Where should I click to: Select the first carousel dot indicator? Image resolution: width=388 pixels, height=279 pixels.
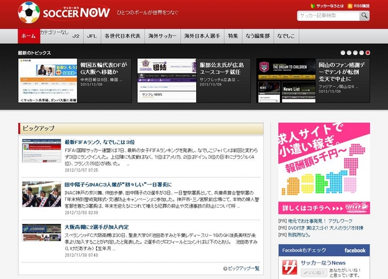[x=343, y=53]
